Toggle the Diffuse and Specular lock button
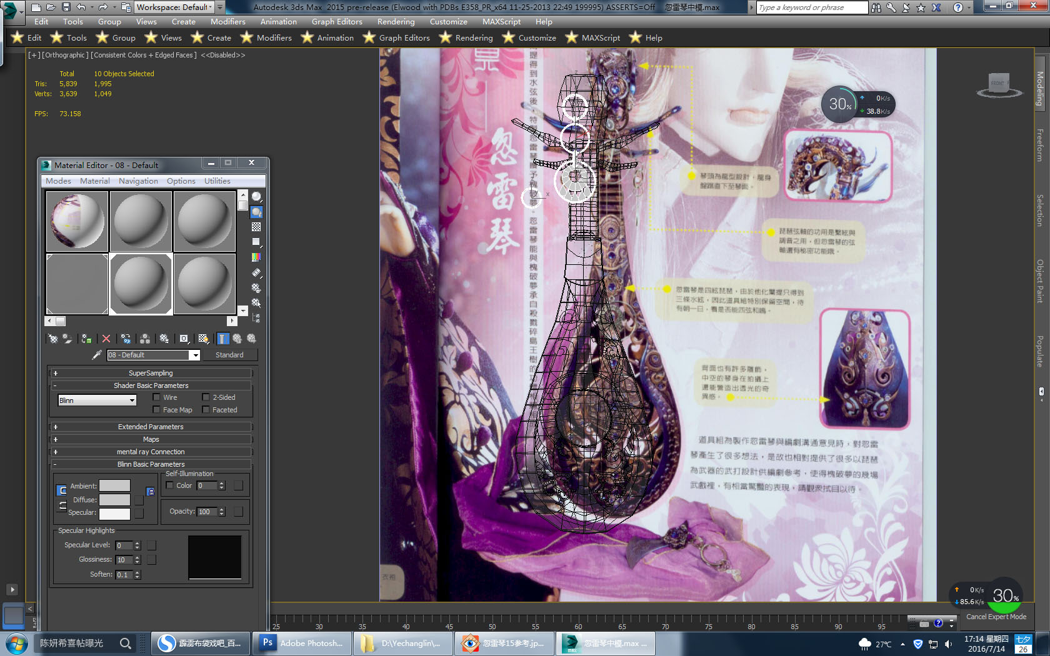This screenshot has height=656, width=1050. (62, 506)
